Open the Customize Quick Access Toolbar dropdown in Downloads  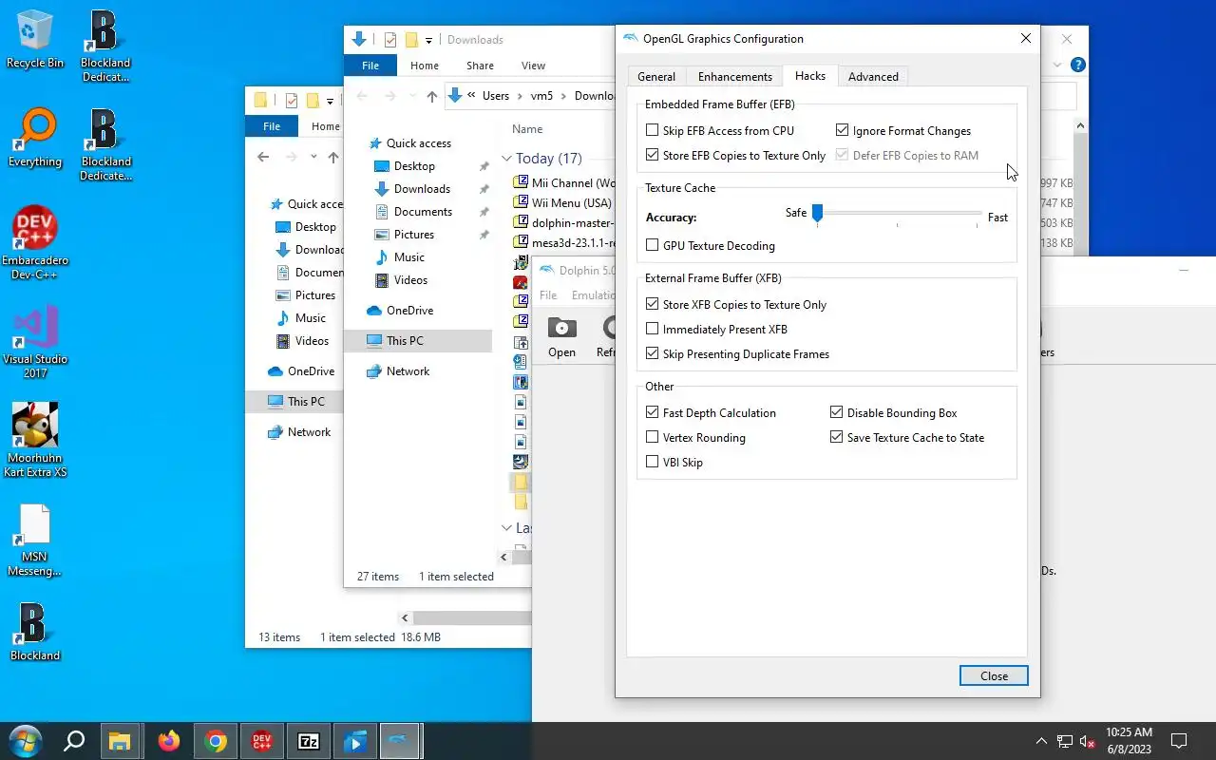pos(428,40)
